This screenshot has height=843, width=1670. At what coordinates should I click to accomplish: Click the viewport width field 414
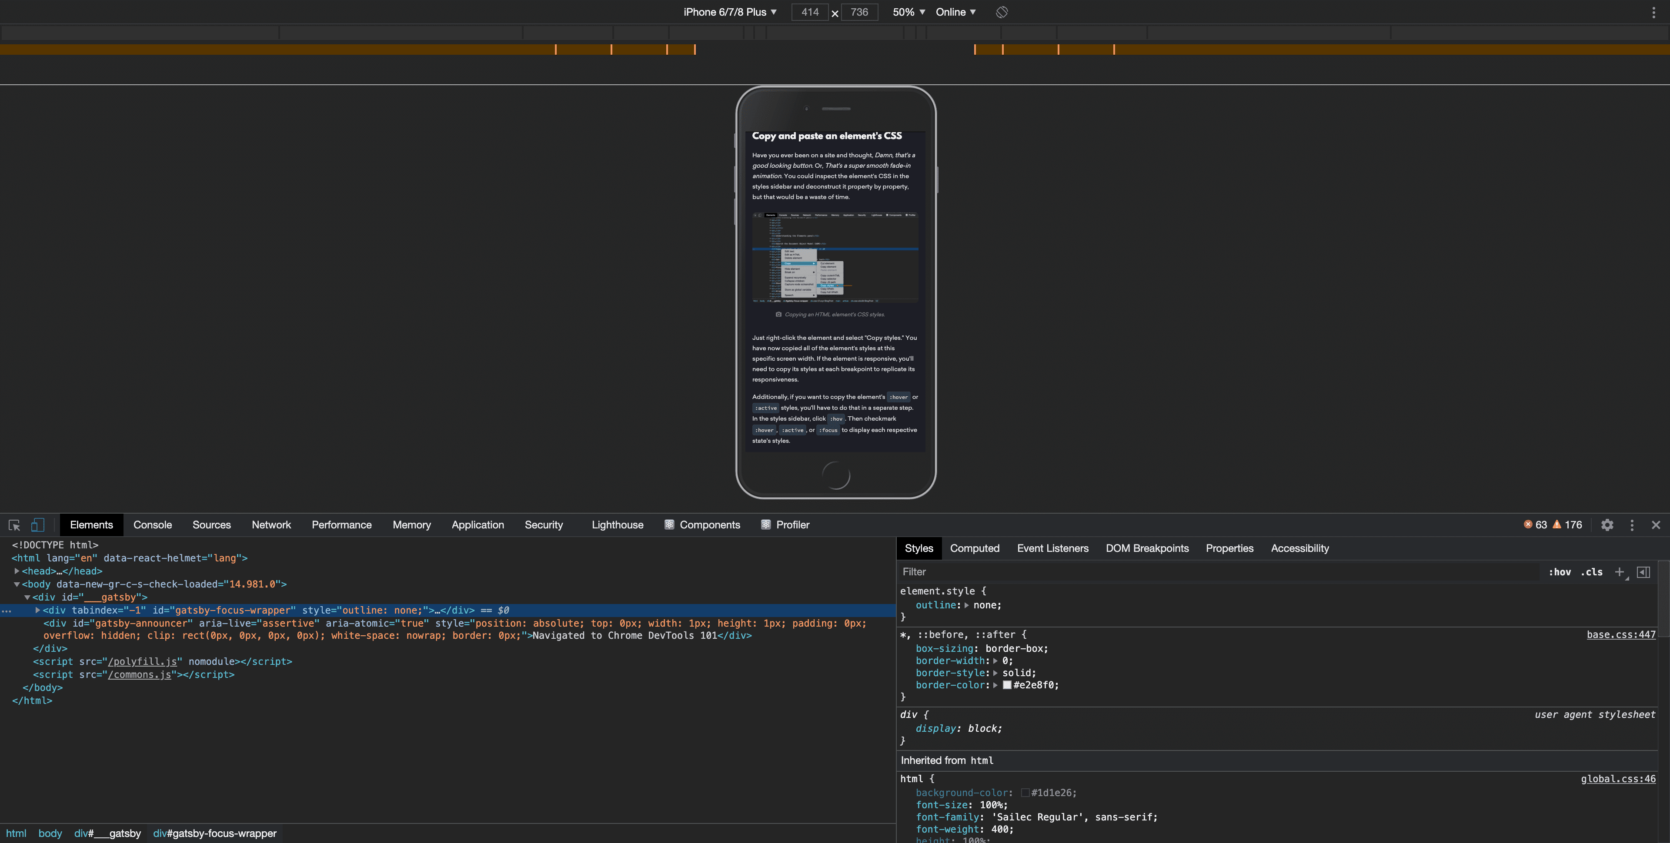tap(810, 12)
